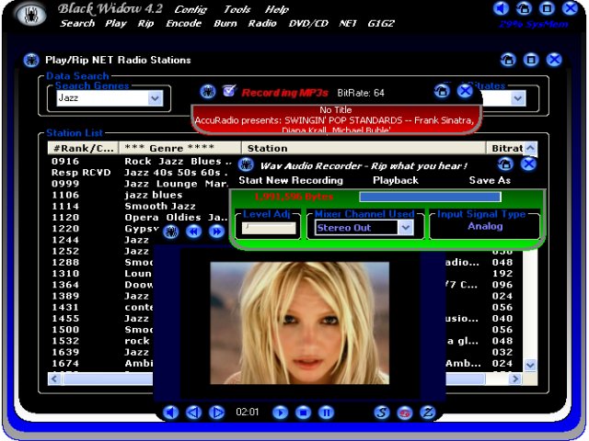Image resolution: width=589 pixels, height=441 pixels.
Task: Click the fast-forward double-arrow above the video
Action: 217,232
